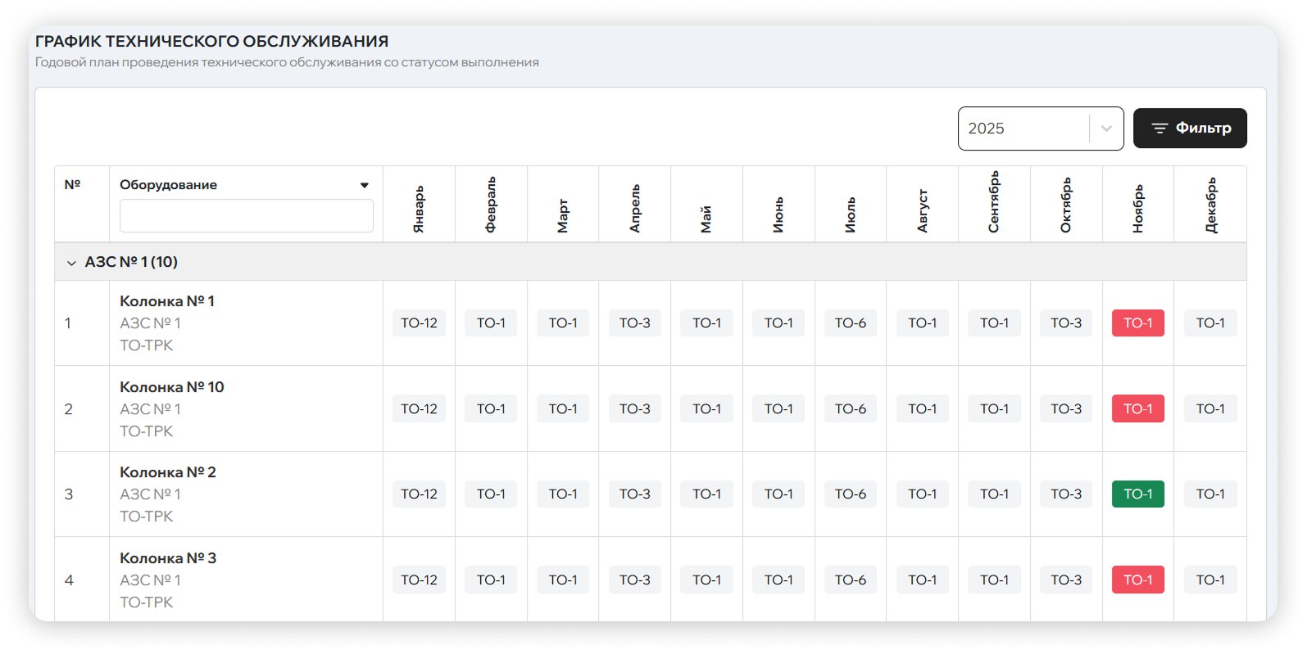Collapse the АЗС № 1 (10) group
This screenshot has height=654, width=1307.
[71, 263]
